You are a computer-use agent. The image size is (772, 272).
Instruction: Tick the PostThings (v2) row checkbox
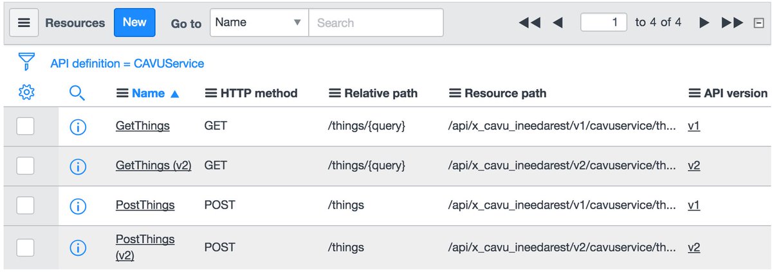pos(25,247)
